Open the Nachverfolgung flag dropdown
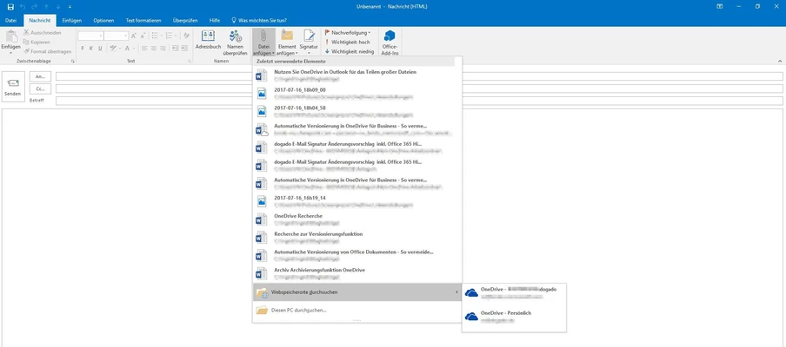Screen dimensions: 786x347 348,32
